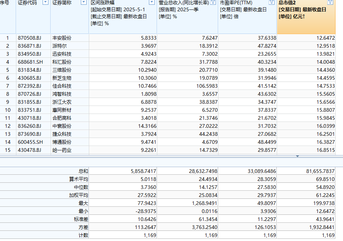Viewport: 343px width, 241px height.
Task: Select stock code 870726.BJ
Action: [x=29, y=94]
